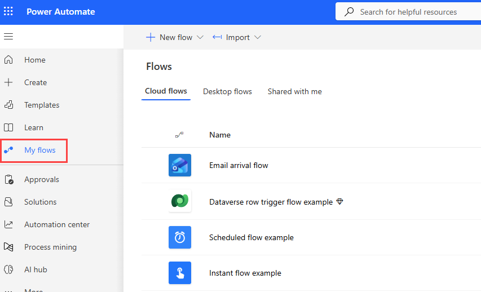The image size is (481, 292).
Task: Click the premium diamond icon beside Dataverse flow
Action: click(339, 201)
